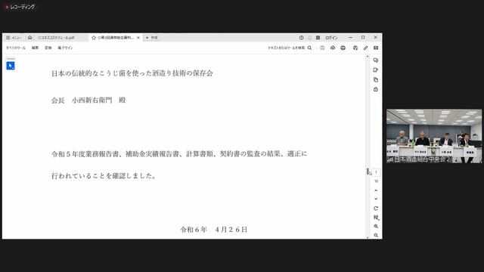Viewport: 484px width, 272px height.
Task: Go to previous page with up chevron
Action: tap(376, 190)
